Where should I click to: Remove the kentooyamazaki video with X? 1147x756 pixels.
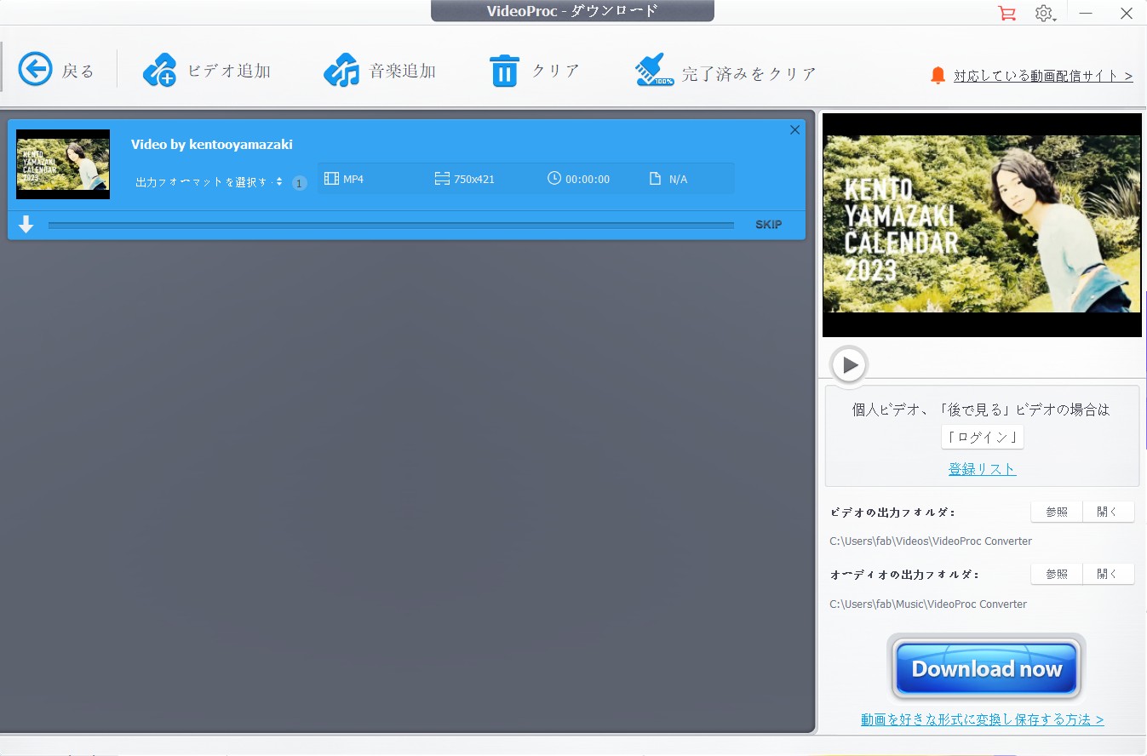tap(794, 130)
